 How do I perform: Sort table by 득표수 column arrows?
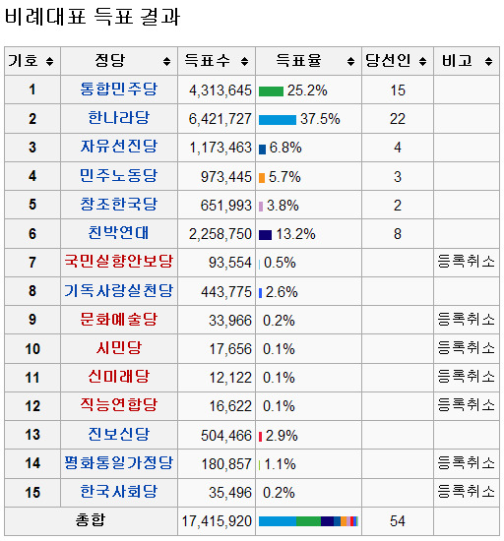coord(244,61)
